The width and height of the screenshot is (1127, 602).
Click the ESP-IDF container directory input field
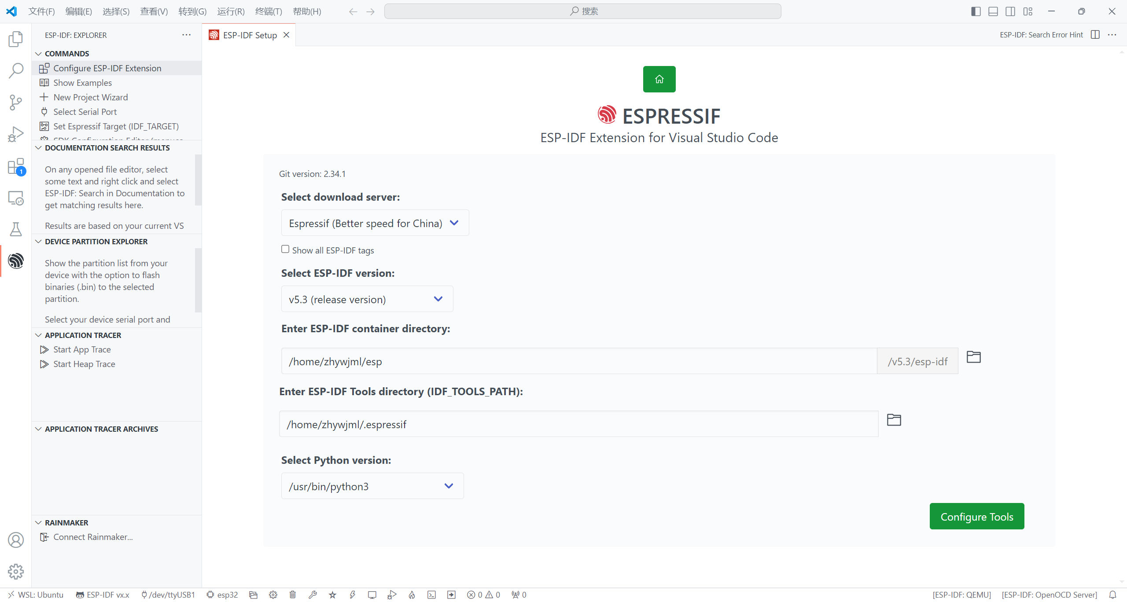point(578,361)
